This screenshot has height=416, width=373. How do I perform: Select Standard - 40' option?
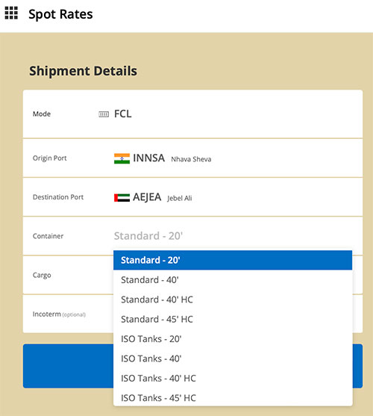[x=233, y=280]
